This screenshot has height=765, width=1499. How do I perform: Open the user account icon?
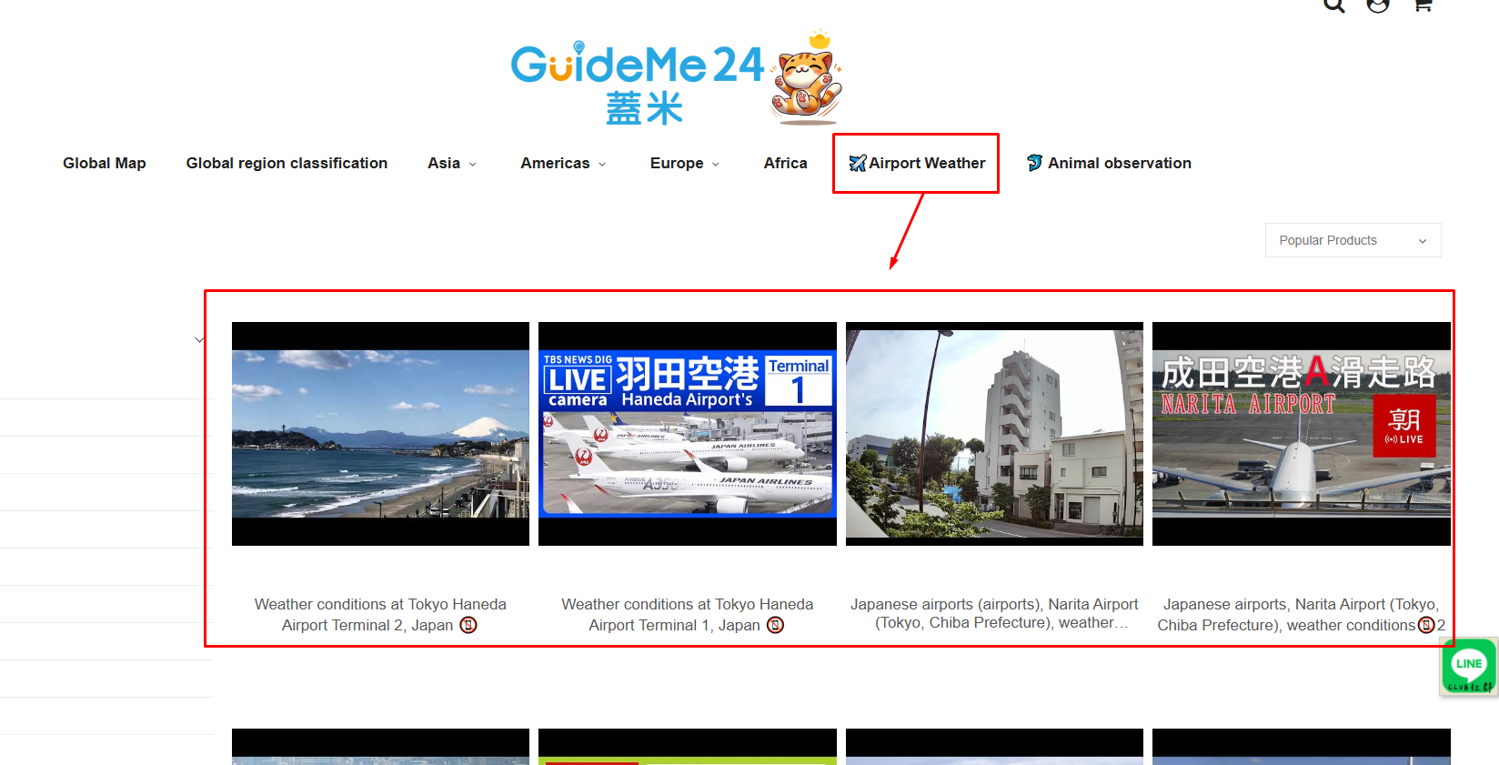[x=1378, y=5]
